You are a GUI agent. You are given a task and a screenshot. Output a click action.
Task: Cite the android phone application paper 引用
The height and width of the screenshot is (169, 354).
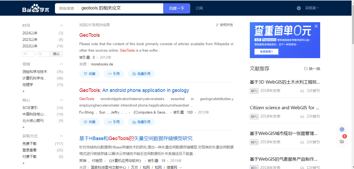pyautogui.click(x=114, y=122)
